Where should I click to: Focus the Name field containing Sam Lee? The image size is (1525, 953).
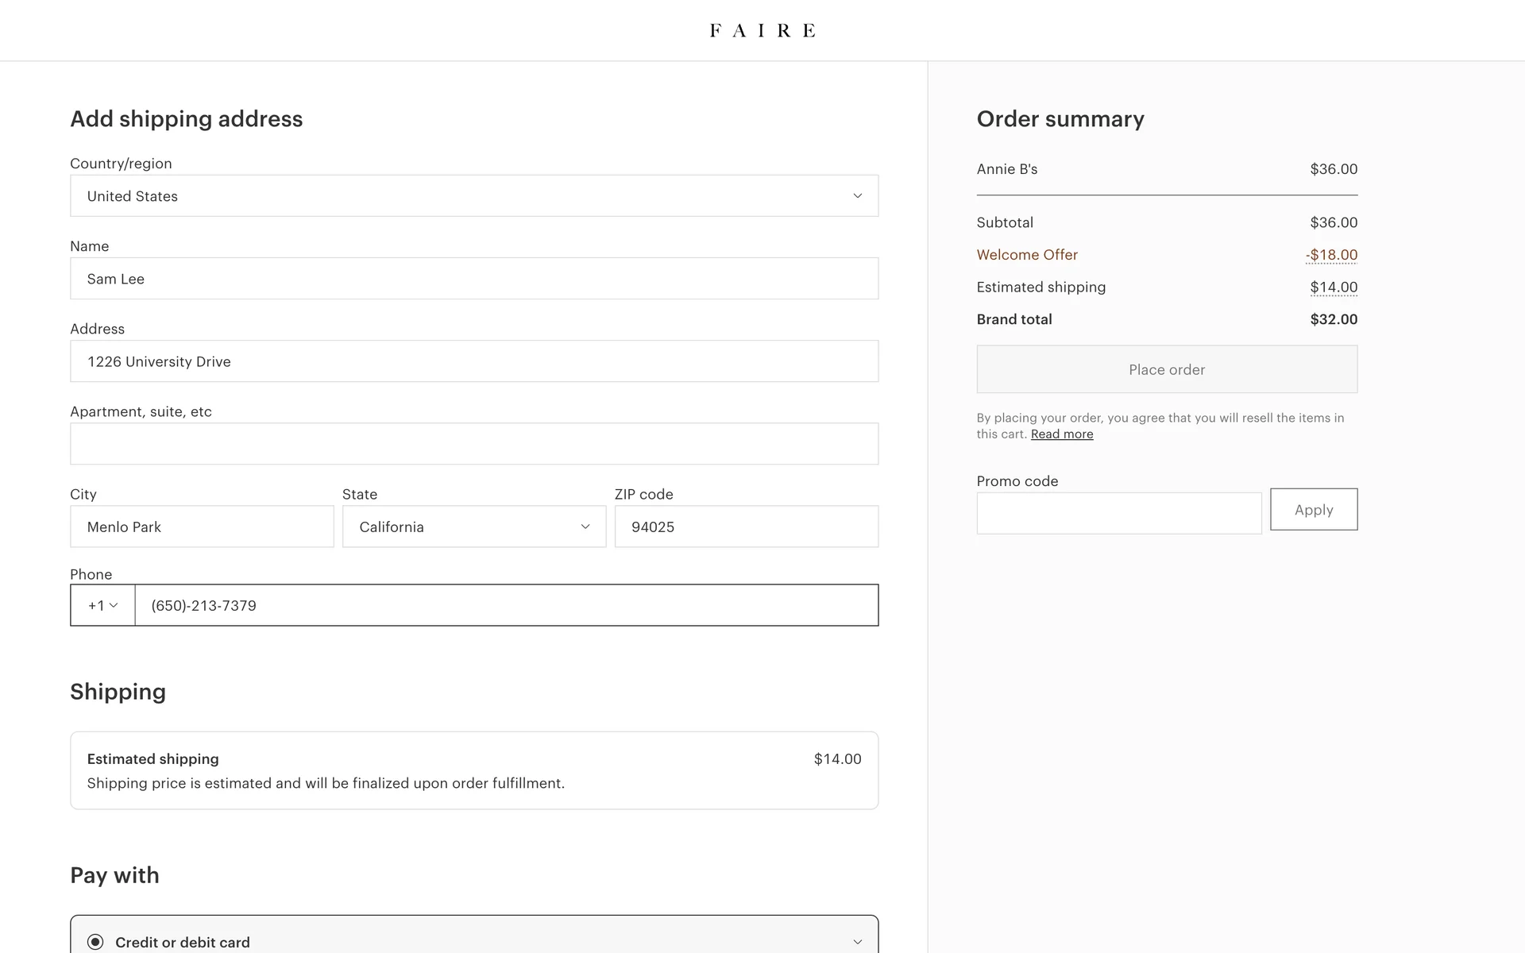coord(474,279)
